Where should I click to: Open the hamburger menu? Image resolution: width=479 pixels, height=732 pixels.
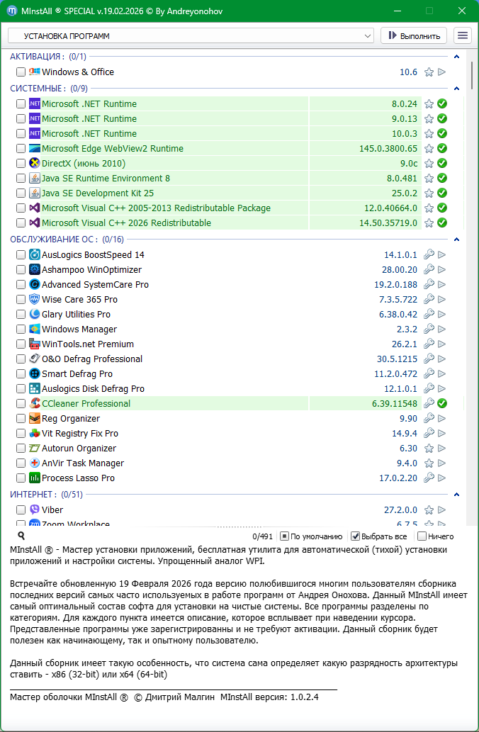point(463,35)
